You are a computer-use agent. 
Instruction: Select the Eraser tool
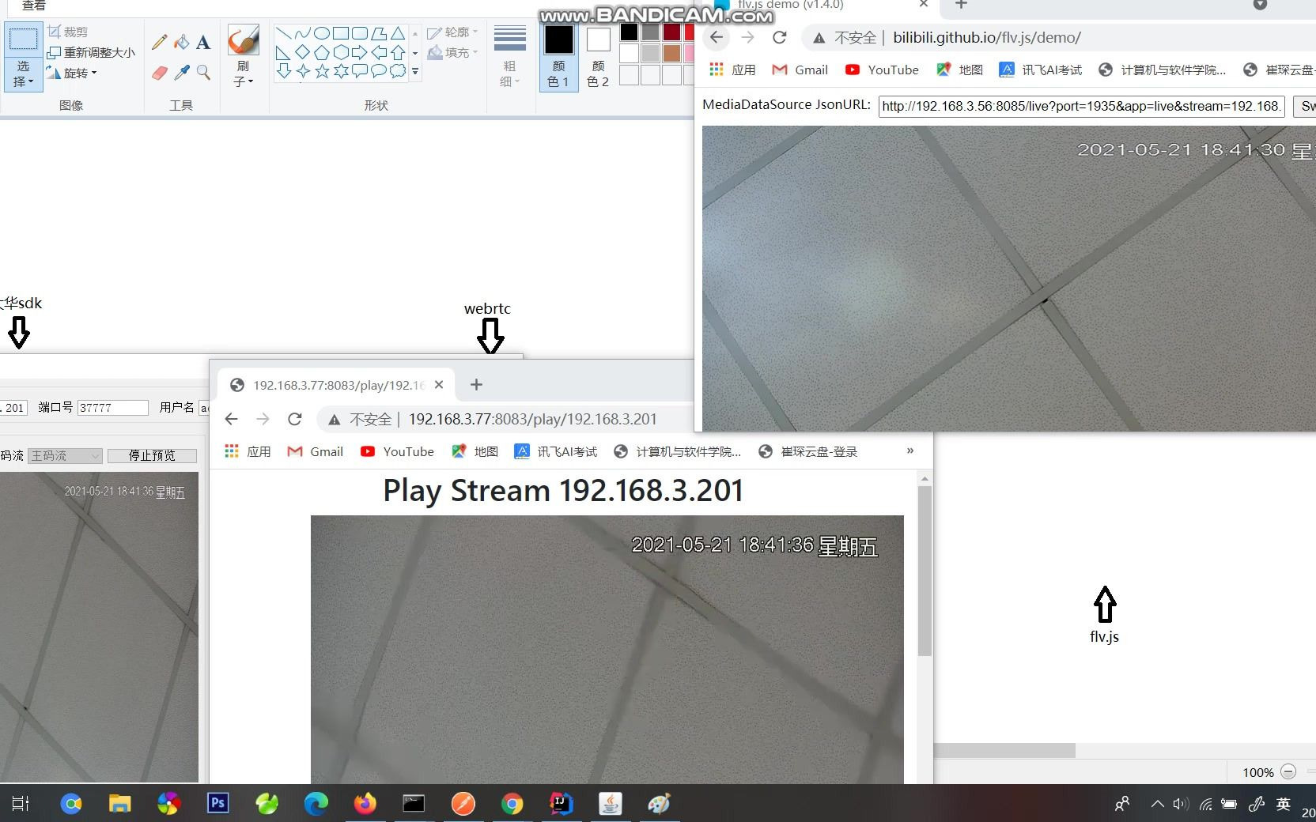coord(160,73)
